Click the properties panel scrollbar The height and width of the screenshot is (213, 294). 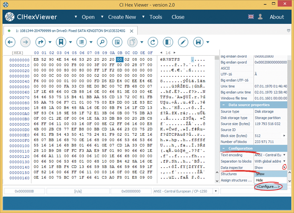tap(289, 114)
